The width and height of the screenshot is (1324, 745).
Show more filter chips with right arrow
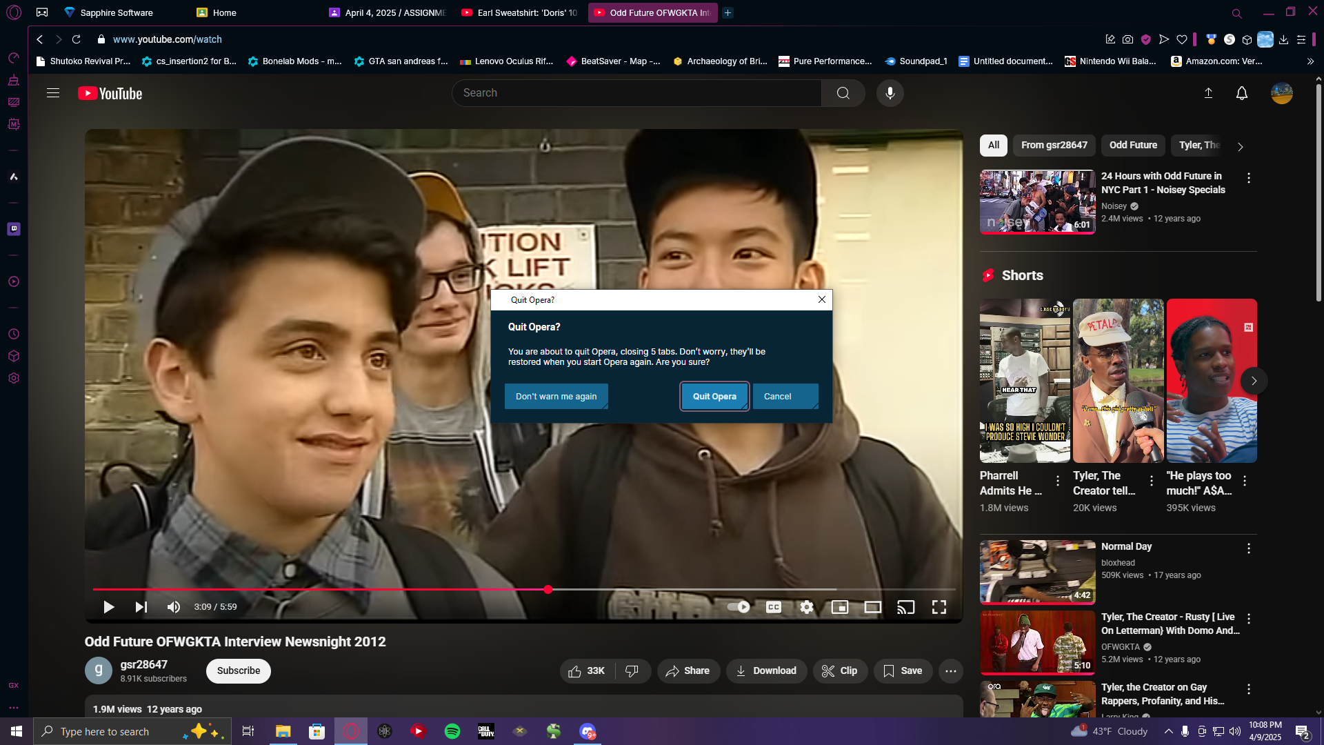point(1240,146)
